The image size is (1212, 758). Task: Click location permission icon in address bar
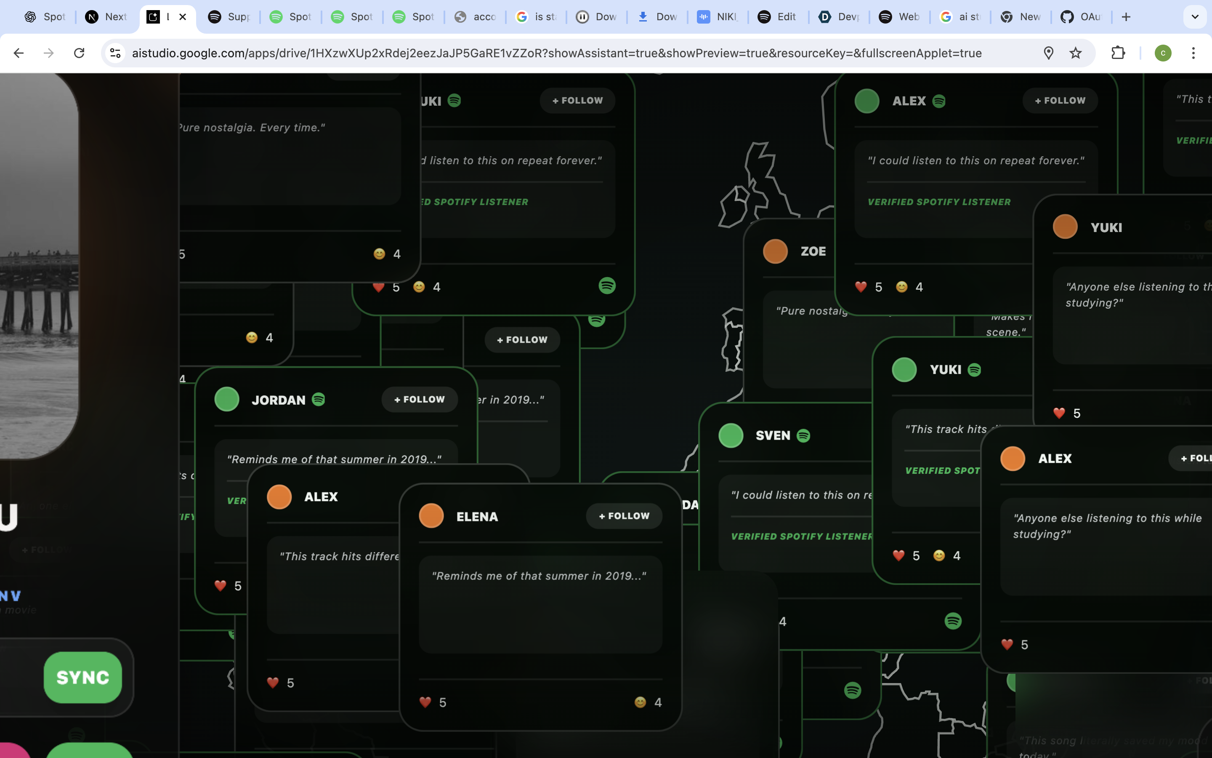[1048, 53]
